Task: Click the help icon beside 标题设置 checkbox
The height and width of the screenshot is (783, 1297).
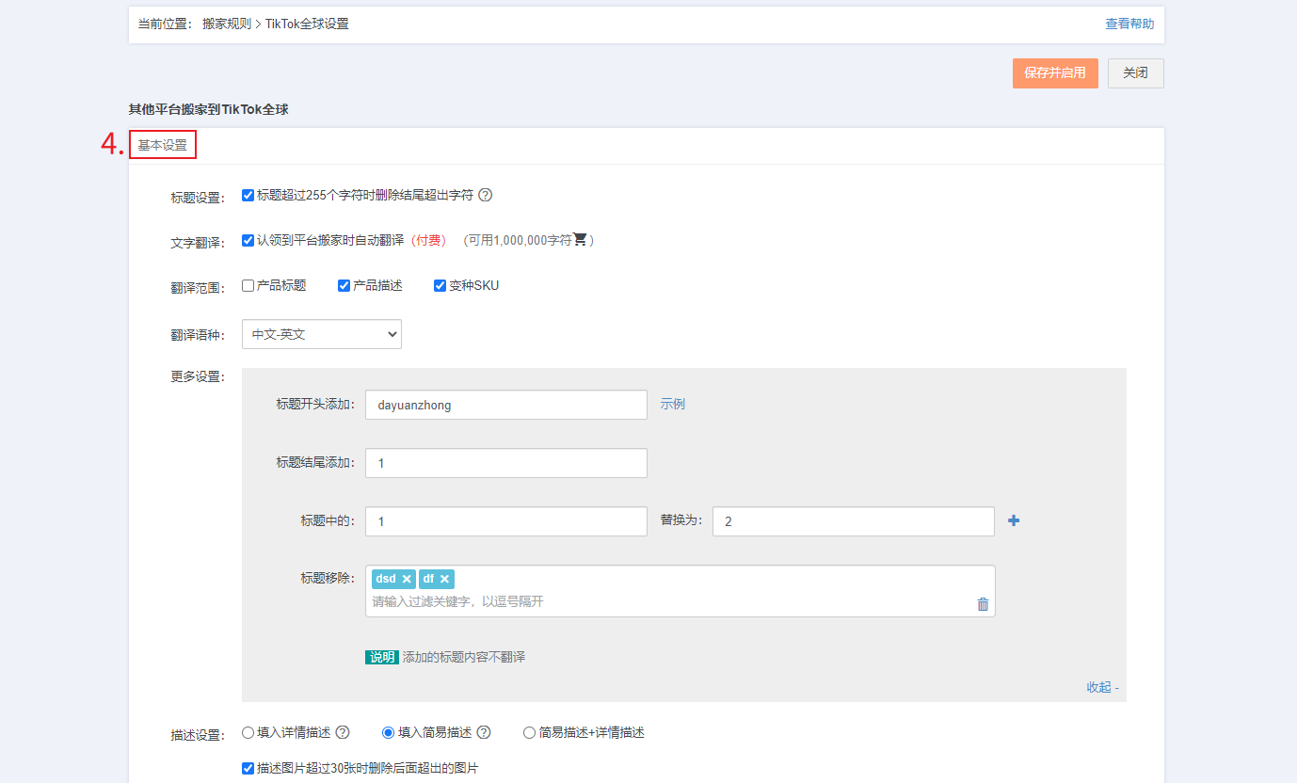Action: (x=486, y=196)
